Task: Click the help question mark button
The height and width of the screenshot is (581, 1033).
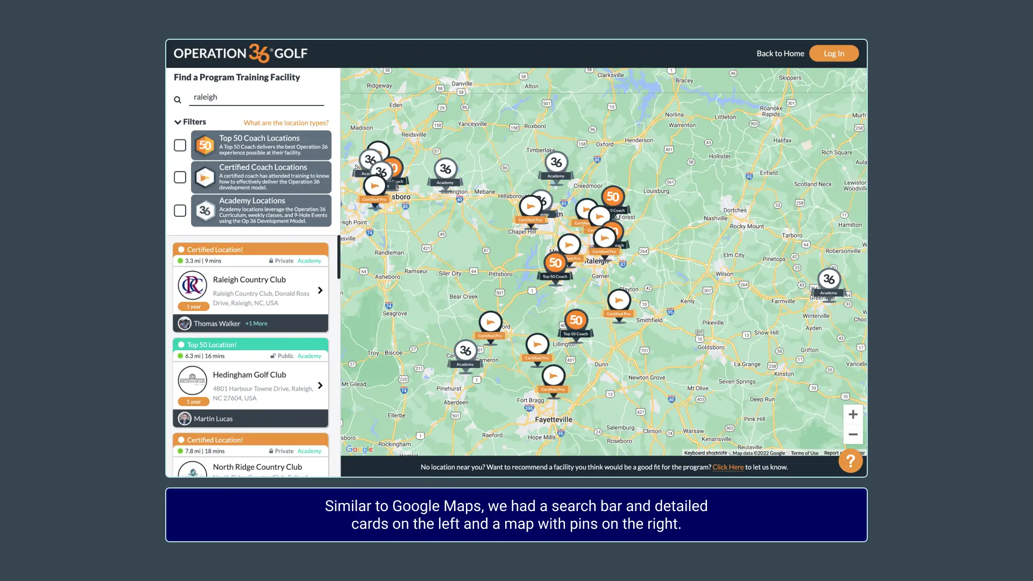Action: [x=850, y=460]
